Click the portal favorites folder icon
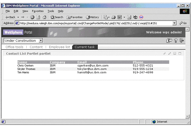The height and width of the screenshot is (127, 191). (169, 40)
